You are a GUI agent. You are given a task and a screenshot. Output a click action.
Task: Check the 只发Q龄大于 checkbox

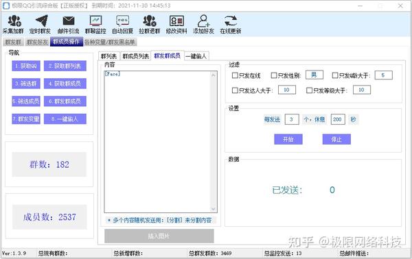(335, 75)
